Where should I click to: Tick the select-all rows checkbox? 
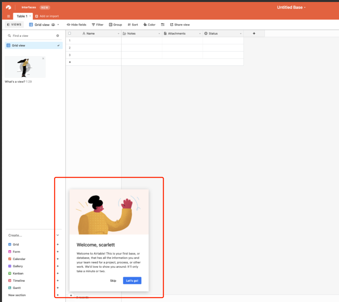(70, 33)
